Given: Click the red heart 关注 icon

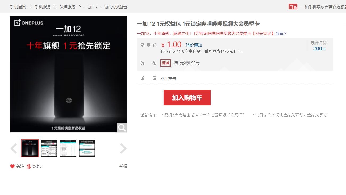Looking at the screenshot, I should pyautogui.click(x=12, y=166).
